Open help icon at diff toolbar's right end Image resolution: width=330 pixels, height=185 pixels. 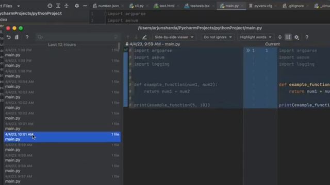pyautogui.click(x=307, y=38)
